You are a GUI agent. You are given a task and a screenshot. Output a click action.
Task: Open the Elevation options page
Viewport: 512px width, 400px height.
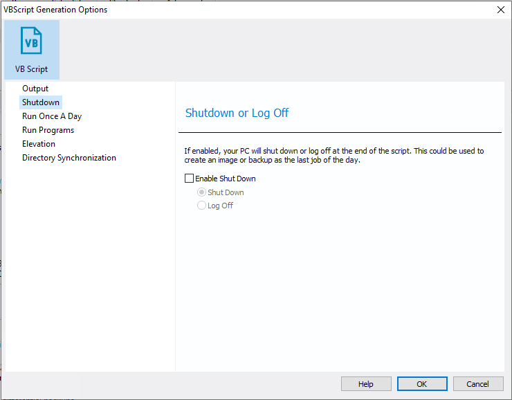coord(39,144)
